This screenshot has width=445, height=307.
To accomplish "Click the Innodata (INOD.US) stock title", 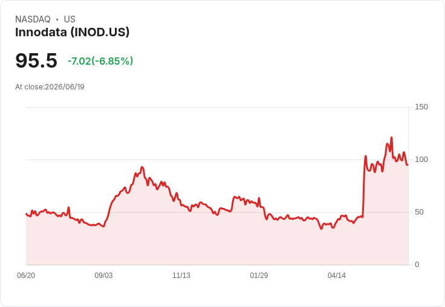I will click(x=73, y=32).
